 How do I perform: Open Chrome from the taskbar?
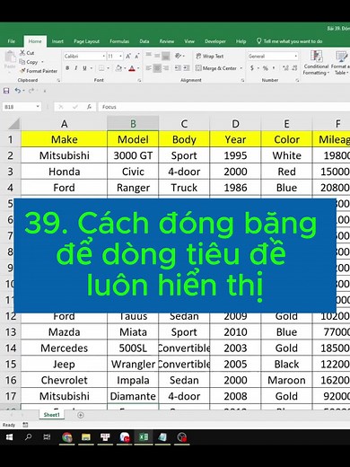coord(67,437)
